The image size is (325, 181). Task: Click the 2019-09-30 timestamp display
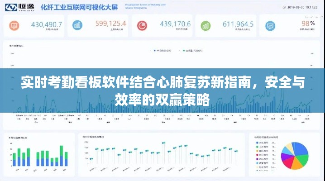[x=302, y=8]
